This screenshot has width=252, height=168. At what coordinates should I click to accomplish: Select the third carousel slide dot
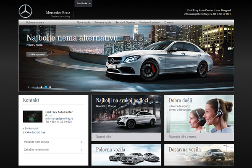37,87
